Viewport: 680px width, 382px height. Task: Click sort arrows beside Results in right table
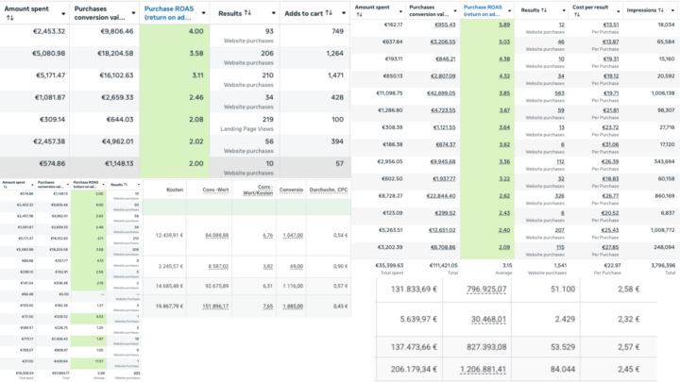point(544,10)
